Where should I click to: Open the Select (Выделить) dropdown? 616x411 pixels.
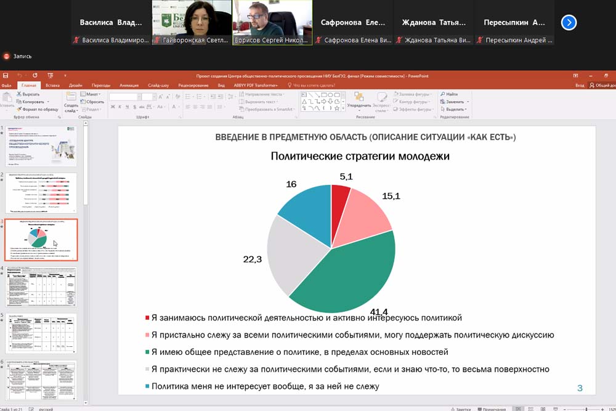pyautogui.click(x=455, y=109)
